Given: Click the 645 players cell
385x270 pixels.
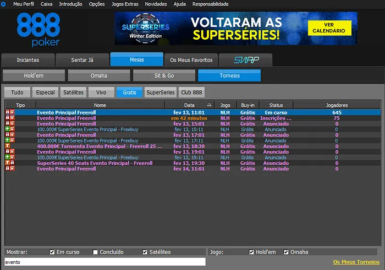Looking at the screenshot, I should (x=337, y=112).
